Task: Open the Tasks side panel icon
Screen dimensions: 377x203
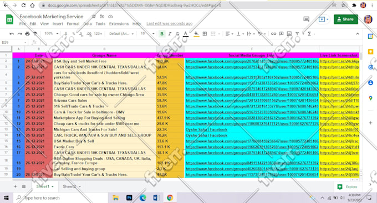Action: [370, 67]
